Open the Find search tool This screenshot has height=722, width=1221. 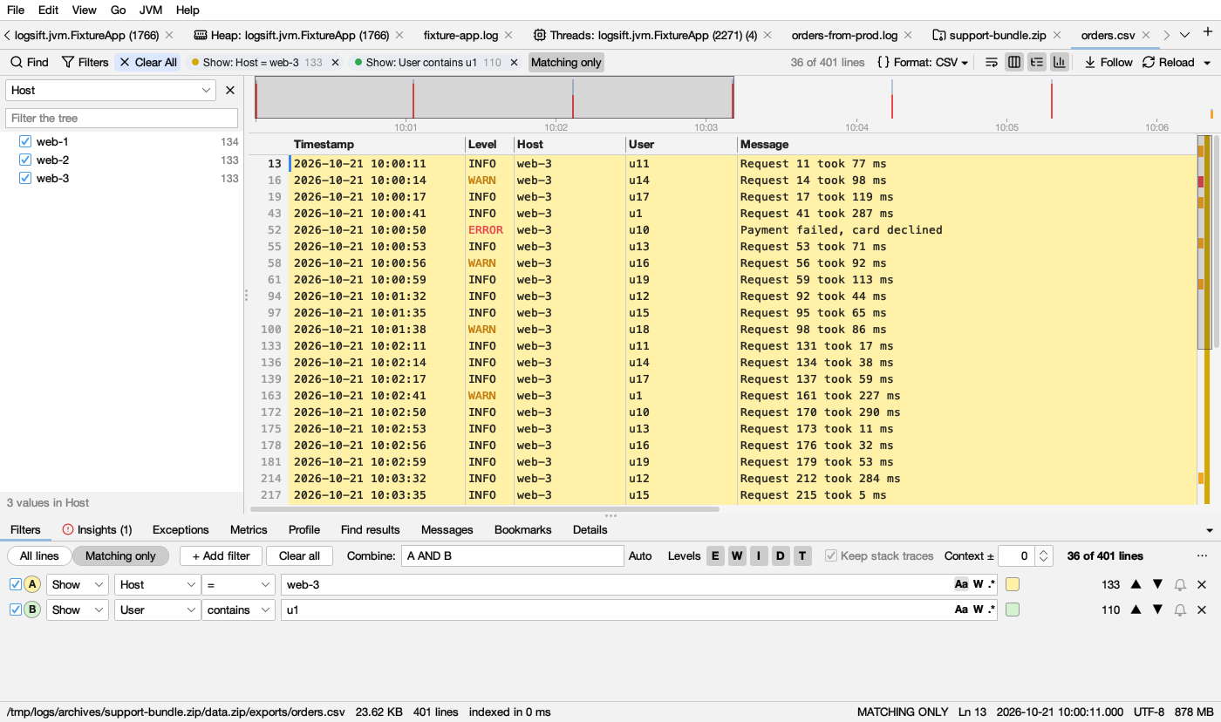pos(30,62)
